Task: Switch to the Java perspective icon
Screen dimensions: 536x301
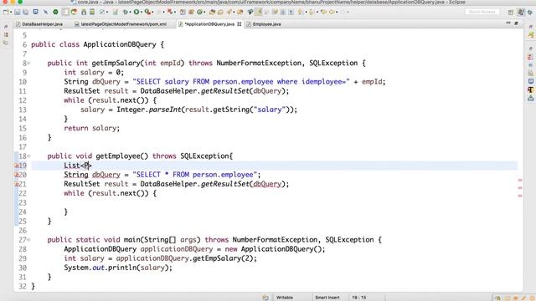Action: tap(521, 12)
